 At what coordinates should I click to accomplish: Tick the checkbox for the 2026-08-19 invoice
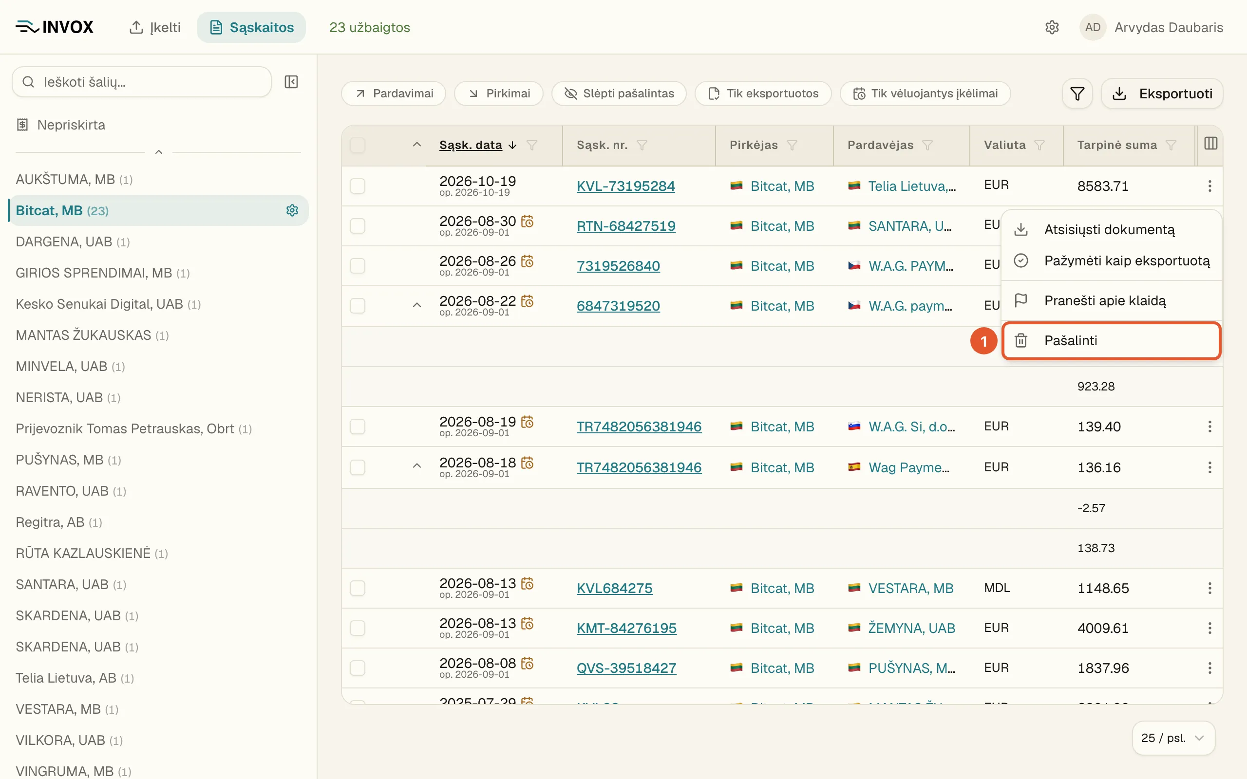(357, 427)
